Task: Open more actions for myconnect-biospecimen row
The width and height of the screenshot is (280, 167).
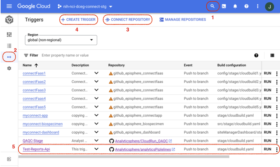Action: [x=277, y=124]
